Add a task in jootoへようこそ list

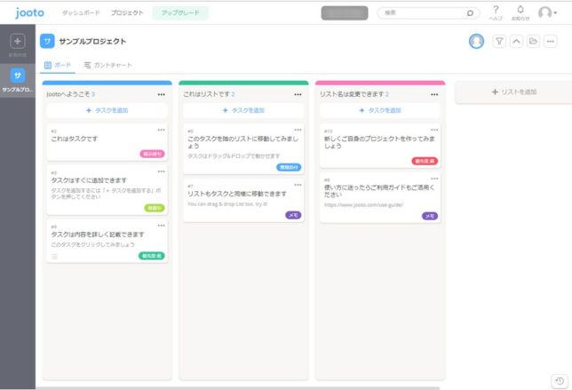(107, 110)
